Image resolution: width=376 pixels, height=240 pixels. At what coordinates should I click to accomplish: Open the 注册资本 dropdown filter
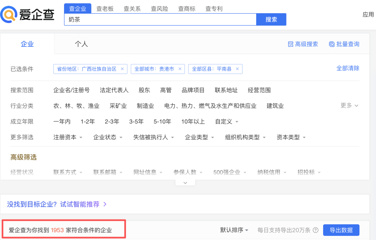[68, 137]
